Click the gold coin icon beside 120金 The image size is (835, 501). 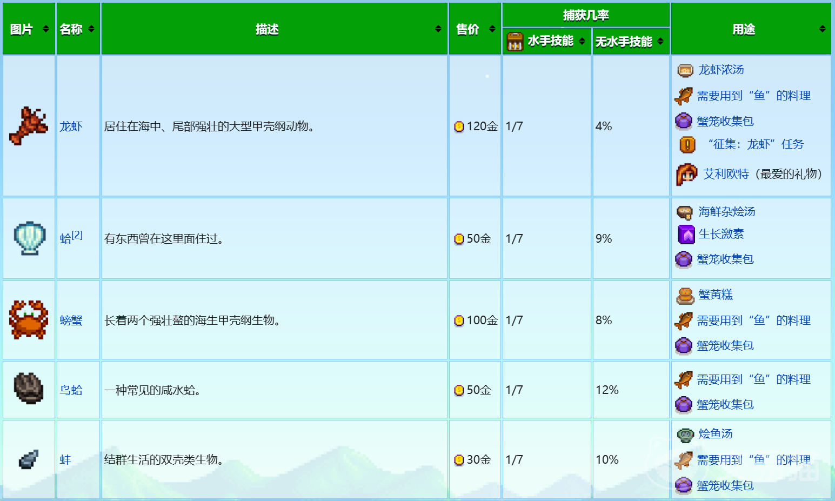click(459, 126)
